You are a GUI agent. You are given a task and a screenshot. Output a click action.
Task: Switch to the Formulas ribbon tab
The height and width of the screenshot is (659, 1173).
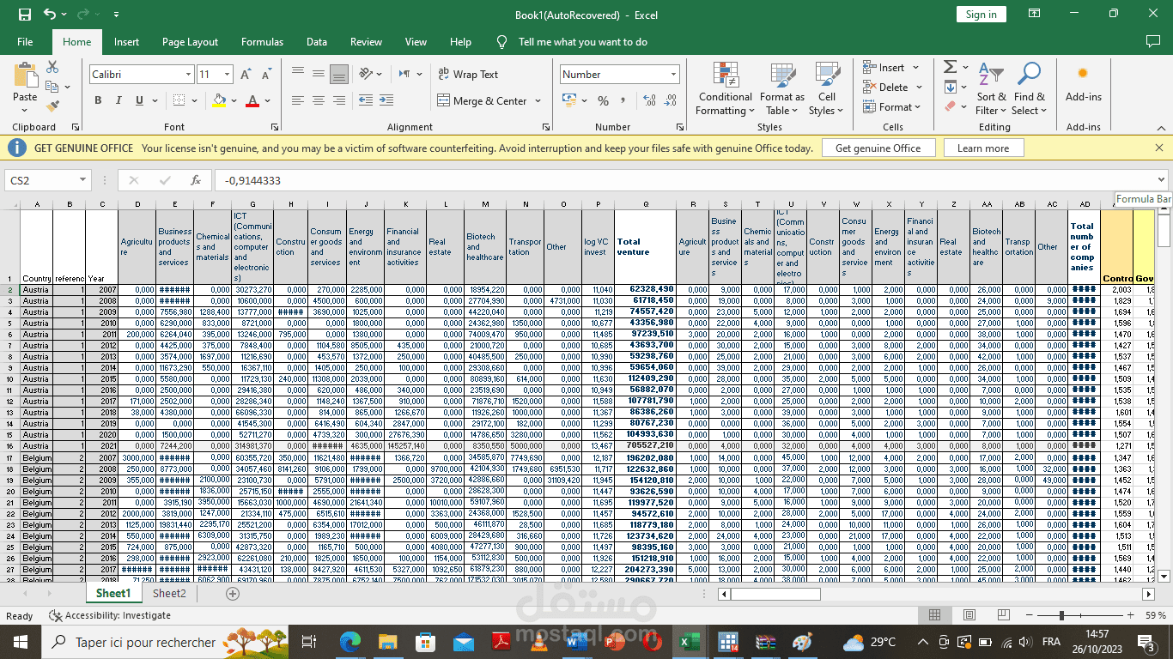(x=262, y=41)
